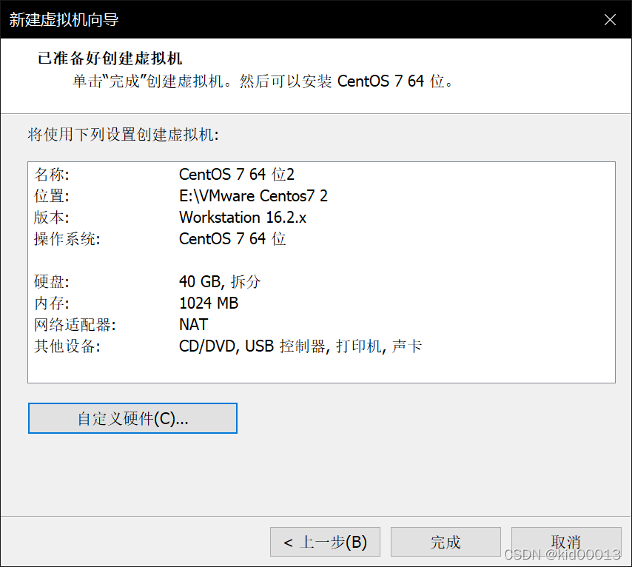This screenshot has width=632, height=567.
Task: Select hard disk value '40 GB, 拆分'
Action: [x=220, y=281]
